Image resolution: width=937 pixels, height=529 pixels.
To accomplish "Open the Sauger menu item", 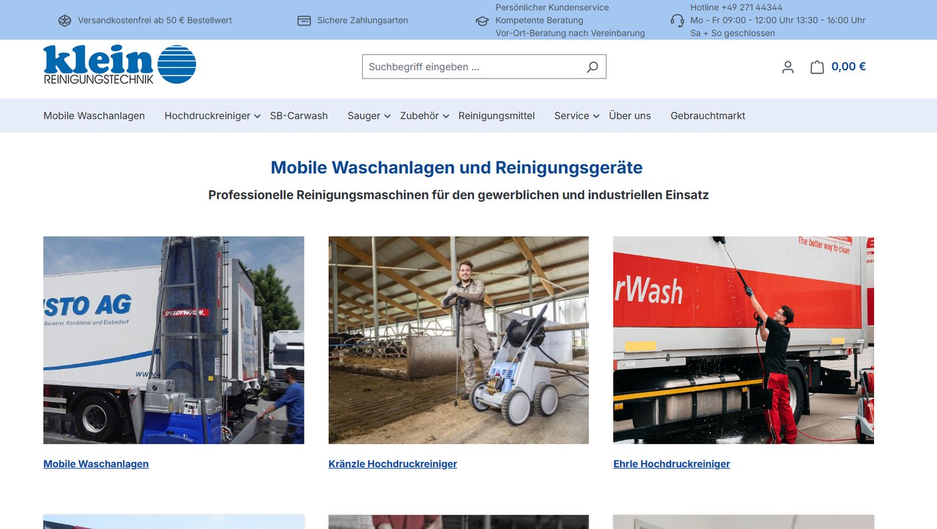I will 364,116.
